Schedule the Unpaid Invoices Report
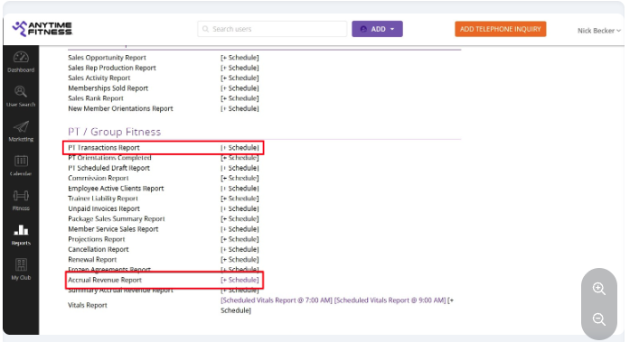Screen dimensions: 639x342 pos(240,208)
